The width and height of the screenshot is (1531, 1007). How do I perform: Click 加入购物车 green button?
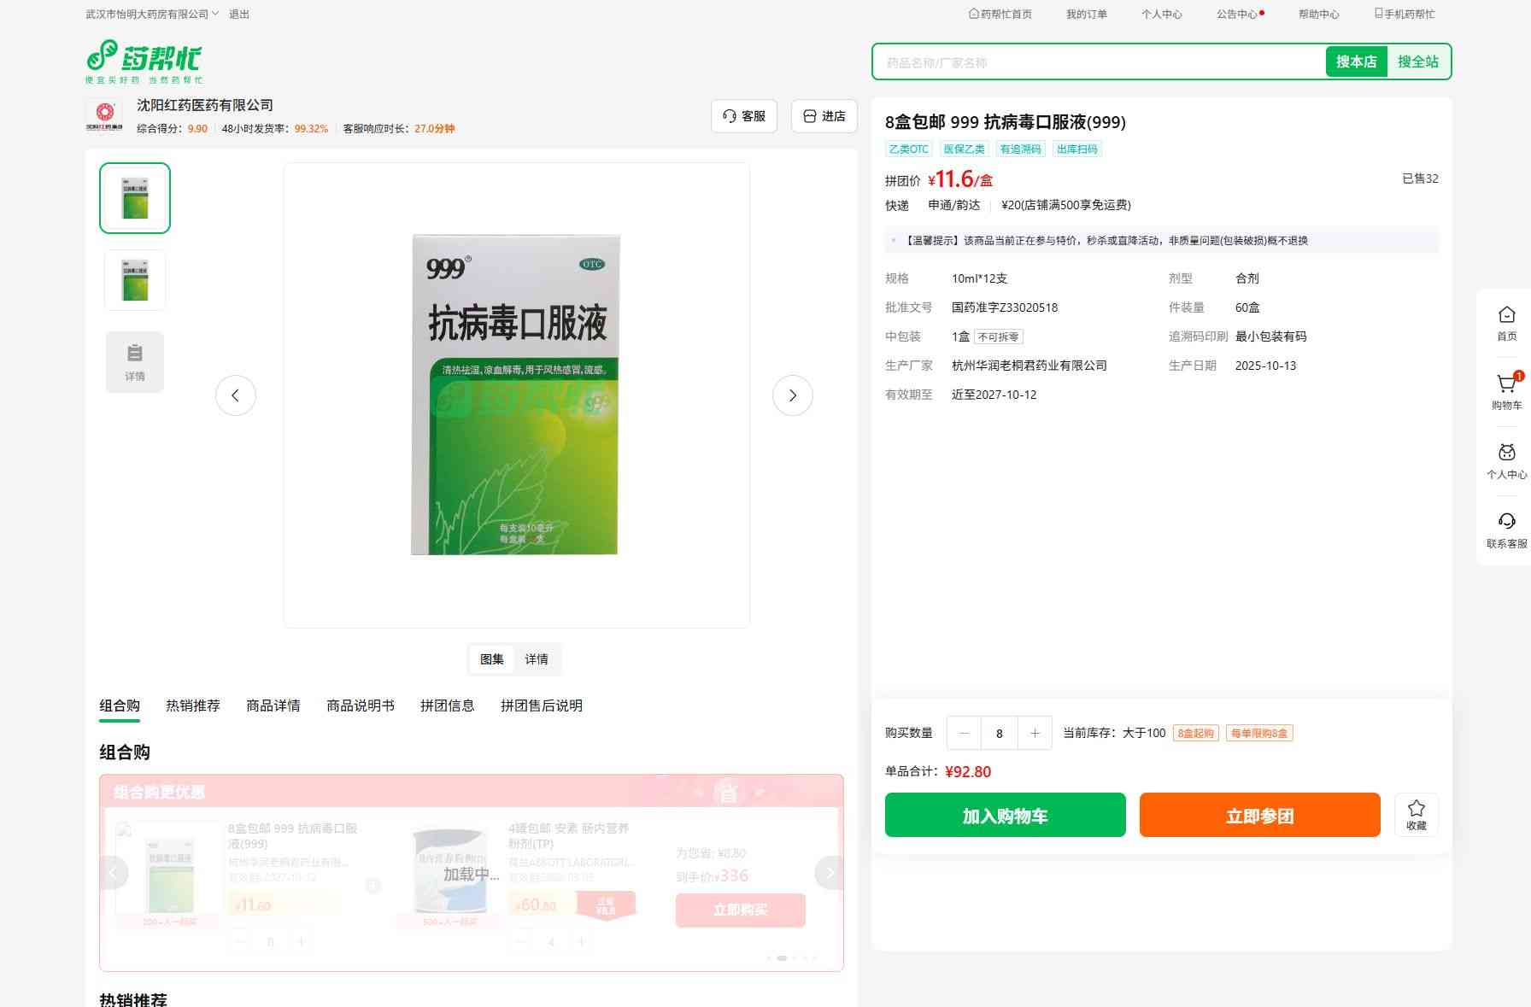[x=1005, y=815]
